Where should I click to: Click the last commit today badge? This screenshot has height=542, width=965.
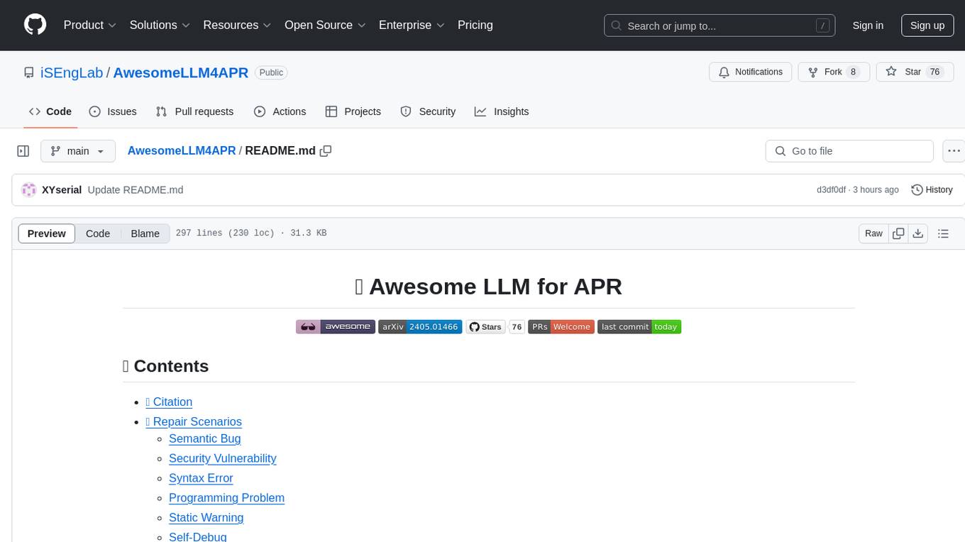[639, 327]
